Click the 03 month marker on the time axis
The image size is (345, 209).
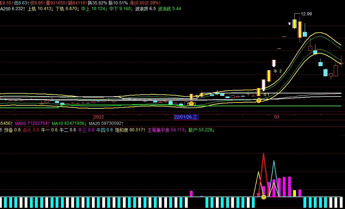pos(277,117)
